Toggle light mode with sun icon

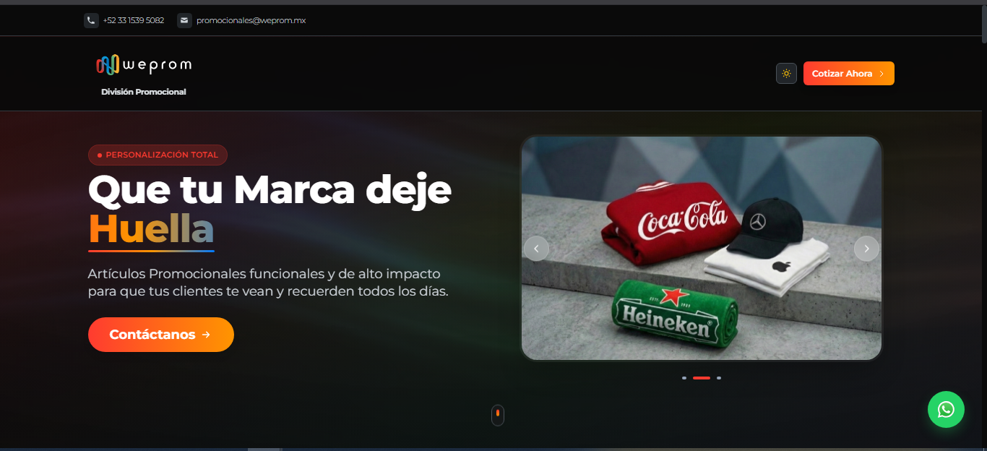pos(786,73)
